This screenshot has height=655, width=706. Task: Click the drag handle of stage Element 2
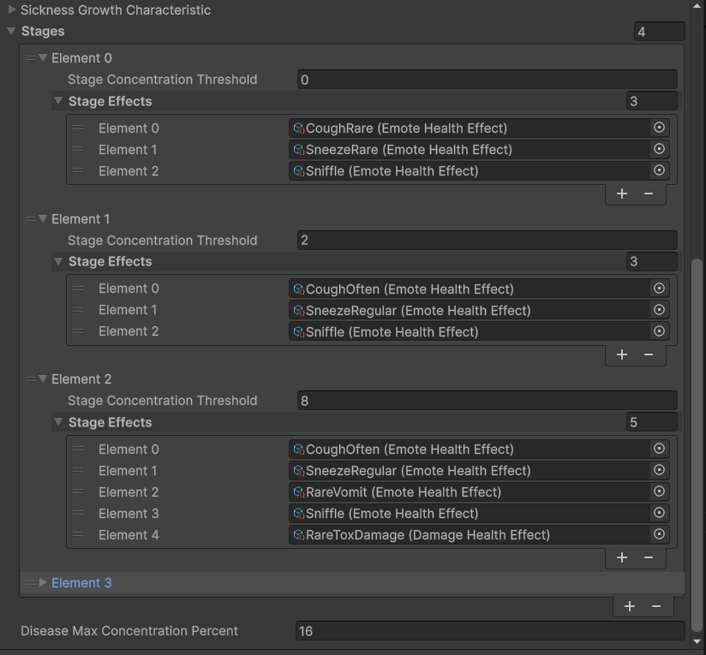[31, 379]
